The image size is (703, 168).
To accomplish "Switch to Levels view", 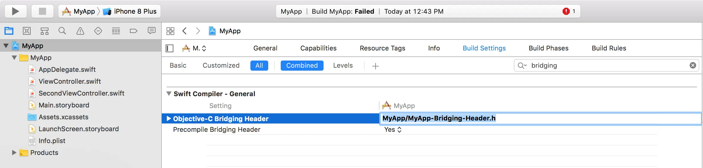I will pos(343,66).
